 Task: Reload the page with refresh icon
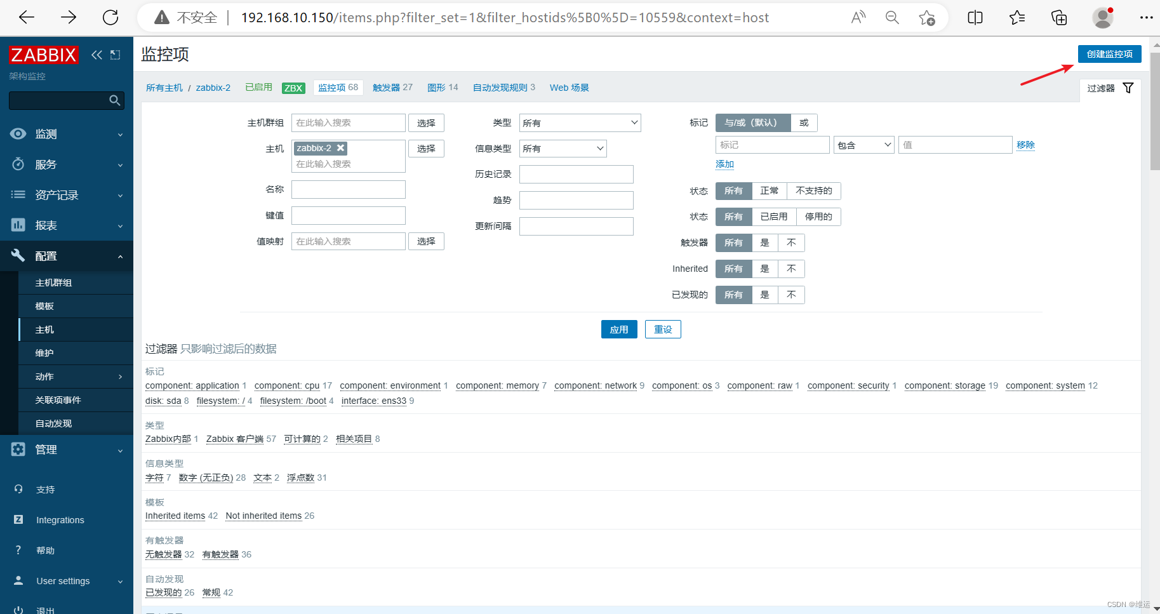pyautogui.click(x=110, y=17)
